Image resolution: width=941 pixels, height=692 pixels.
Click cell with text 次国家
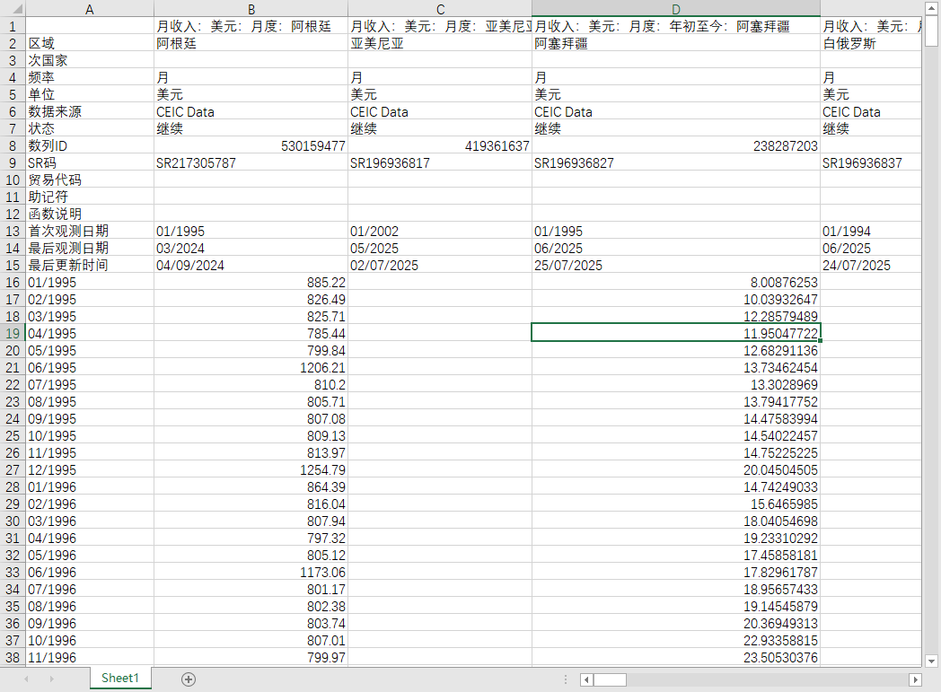point(90,60)
